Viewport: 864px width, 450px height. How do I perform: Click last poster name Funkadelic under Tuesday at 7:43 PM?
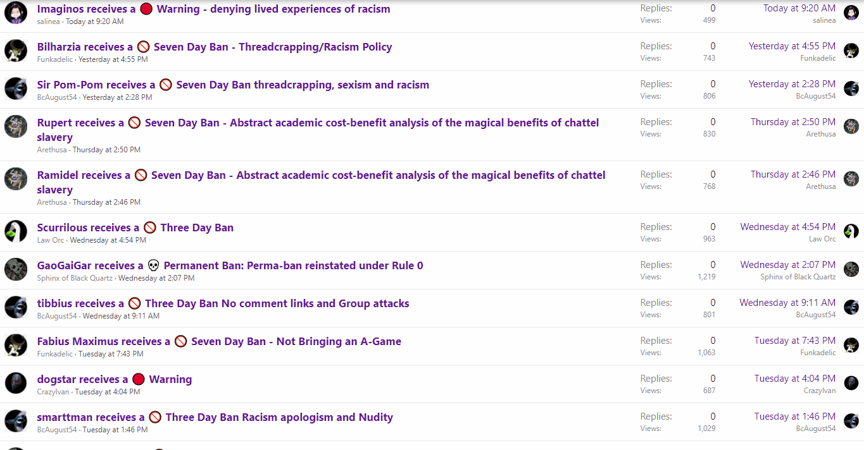point(818,353)
